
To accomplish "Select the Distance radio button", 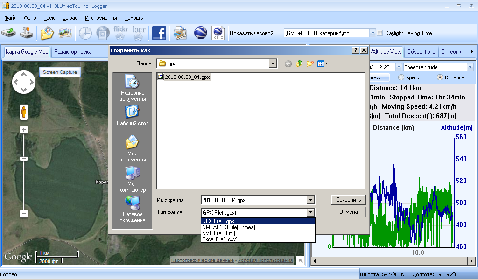I will coord(440,77).
